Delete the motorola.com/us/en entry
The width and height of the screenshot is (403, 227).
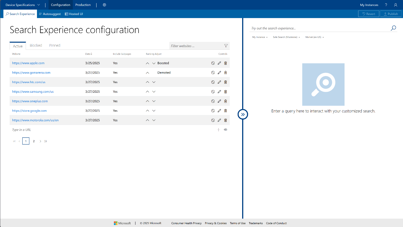(x=225, y=120)
